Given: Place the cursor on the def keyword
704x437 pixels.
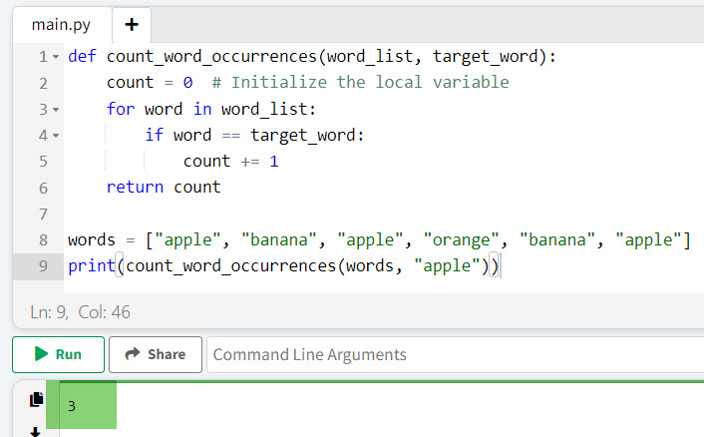Looking at the screenshot, I should click(x=82, y=56).
